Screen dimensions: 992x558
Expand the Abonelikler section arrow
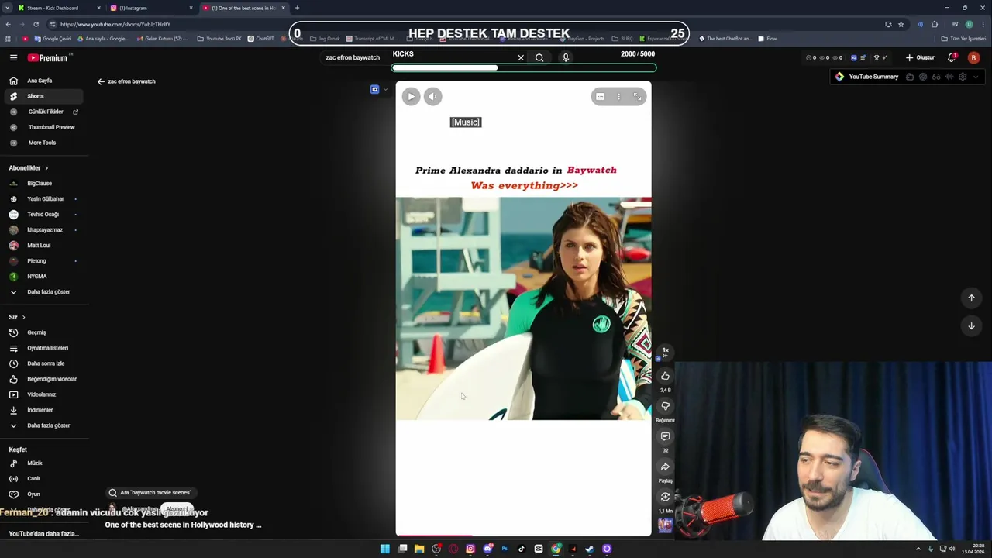46,168
